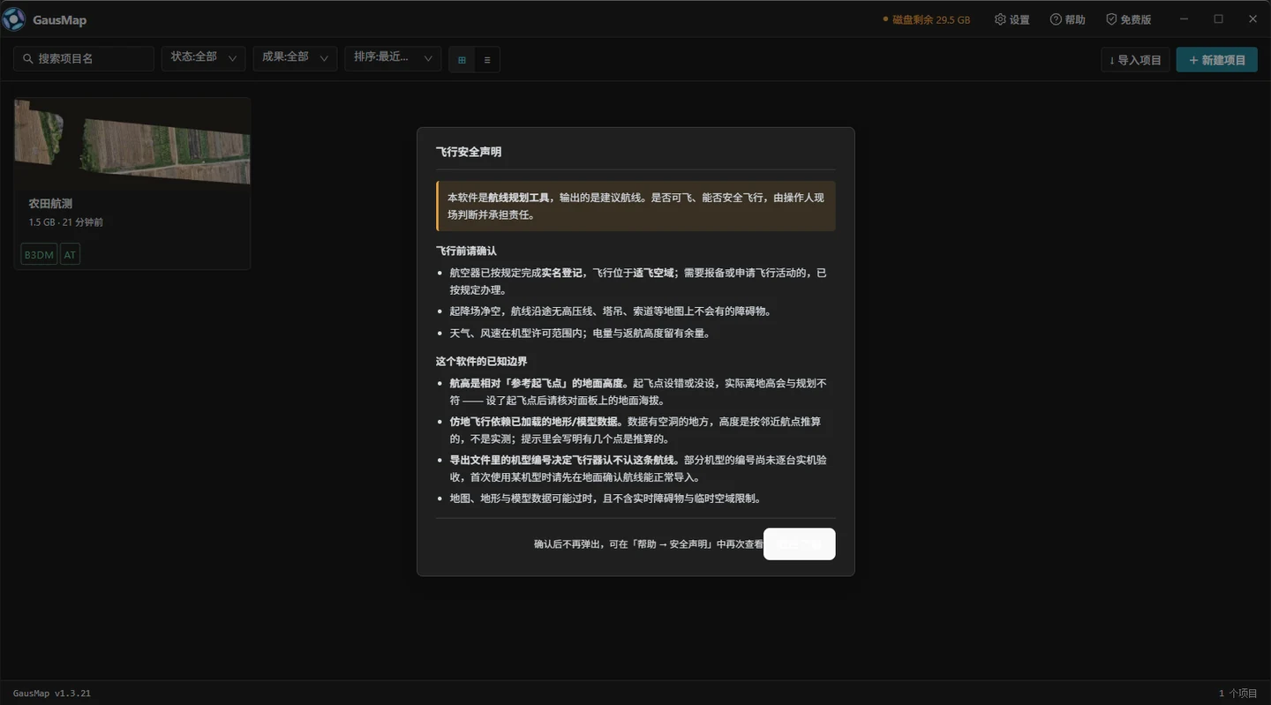Click the 1 个项目 count in status bar

[x=1238, y=694]
